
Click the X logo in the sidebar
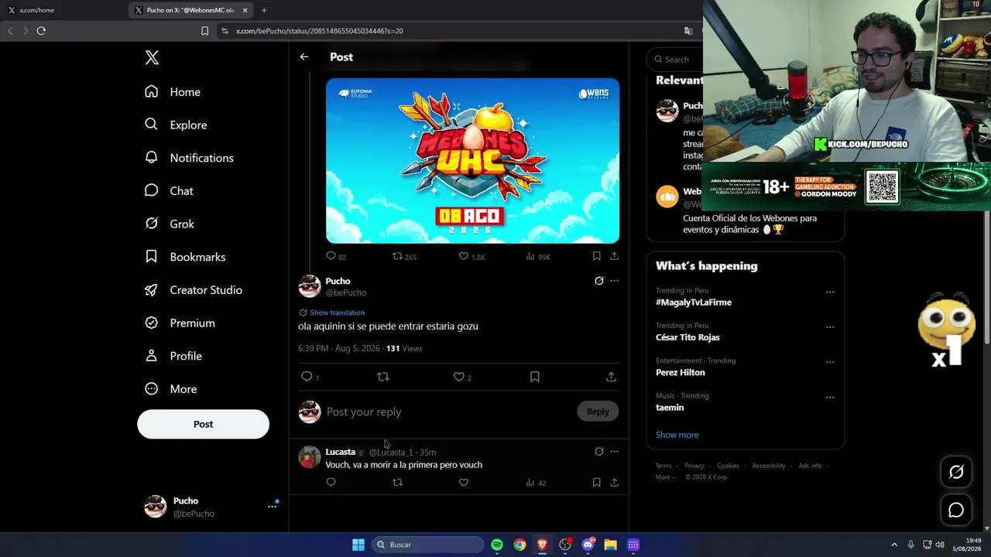(152, 57)
